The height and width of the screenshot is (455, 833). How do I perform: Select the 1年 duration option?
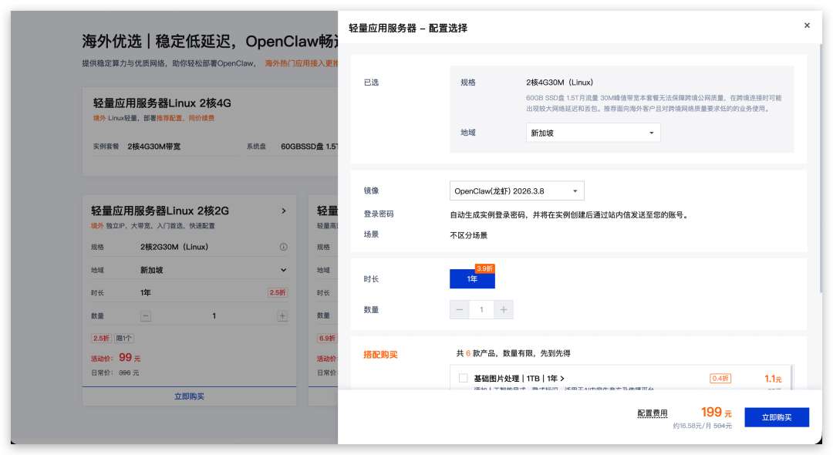coord(471,279)
